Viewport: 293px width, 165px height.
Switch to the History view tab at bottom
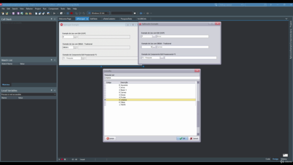coord(284,159)
